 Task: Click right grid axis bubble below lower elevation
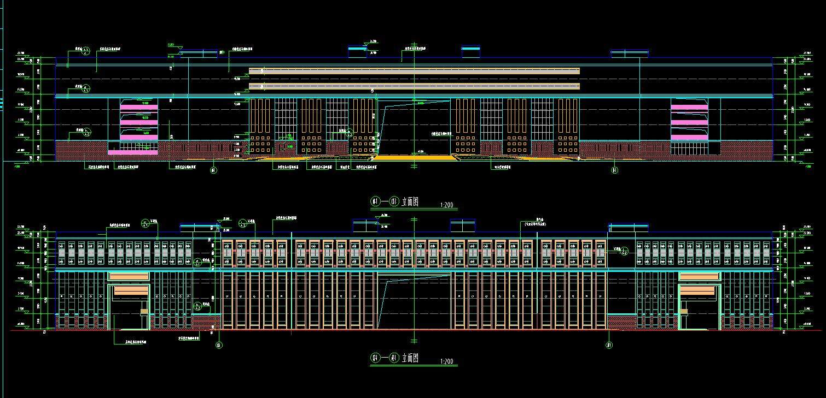point(609,345)
